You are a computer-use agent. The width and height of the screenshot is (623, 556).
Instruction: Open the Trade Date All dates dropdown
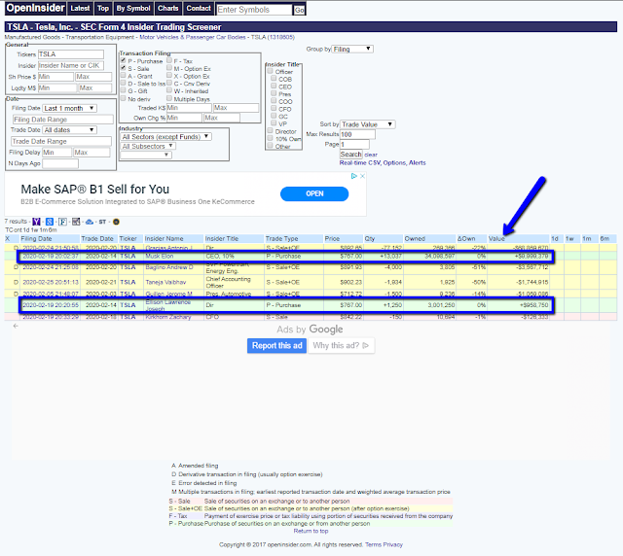[69, 130]
